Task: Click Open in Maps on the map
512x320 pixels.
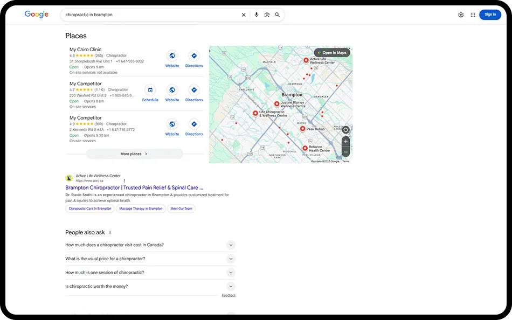Action: point(332,53)
